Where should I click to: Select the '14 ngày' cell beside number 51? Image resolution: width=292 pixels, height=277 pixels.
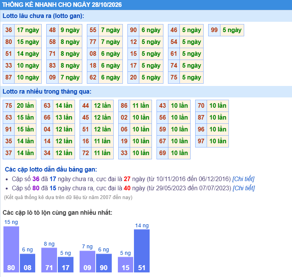point(28,54)
